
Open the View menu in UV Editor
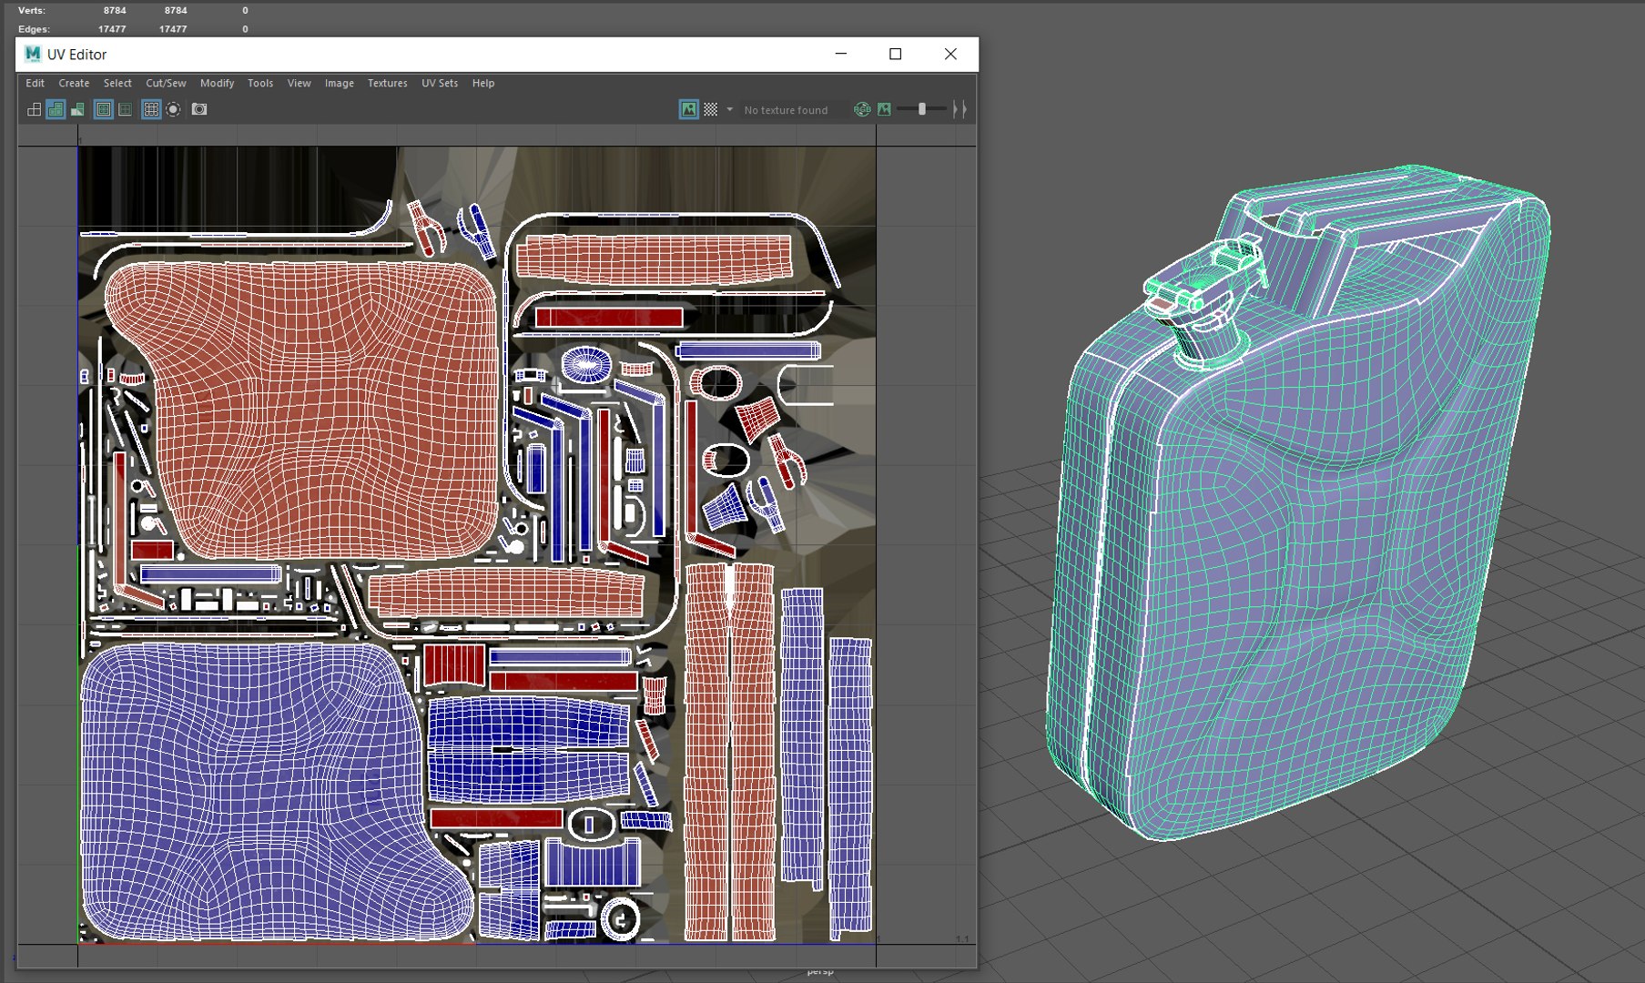(x=299, y=83)
